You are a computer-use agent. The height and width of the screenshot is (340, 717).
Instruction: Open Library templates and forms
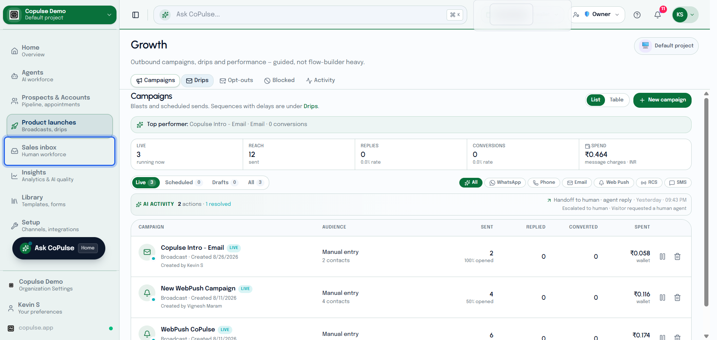[60, 201]
